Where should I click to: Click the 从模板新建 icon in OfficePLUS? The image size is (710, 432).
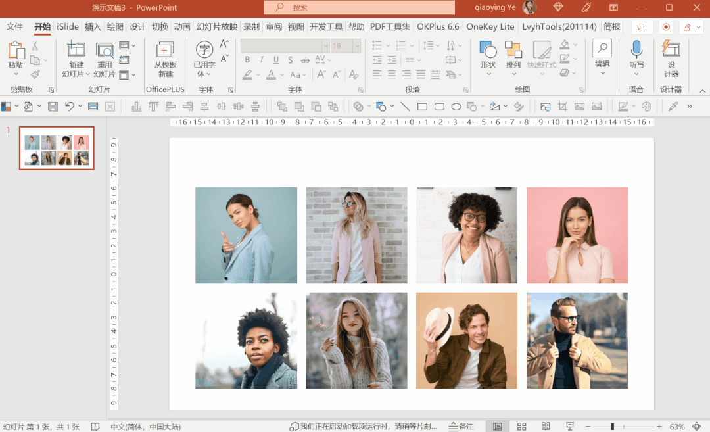pos(165,51)
